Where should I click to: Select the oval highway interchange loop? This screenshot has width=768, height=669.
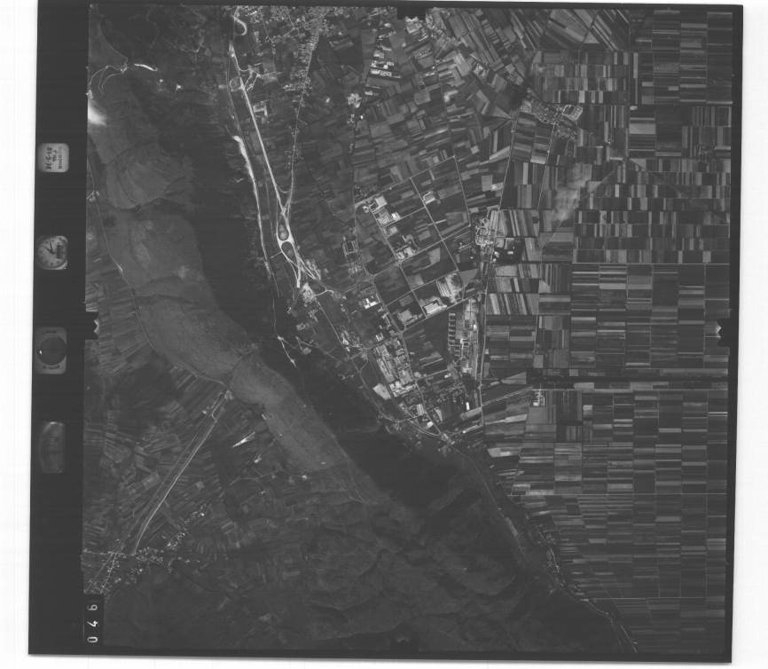tap(286, 234)
